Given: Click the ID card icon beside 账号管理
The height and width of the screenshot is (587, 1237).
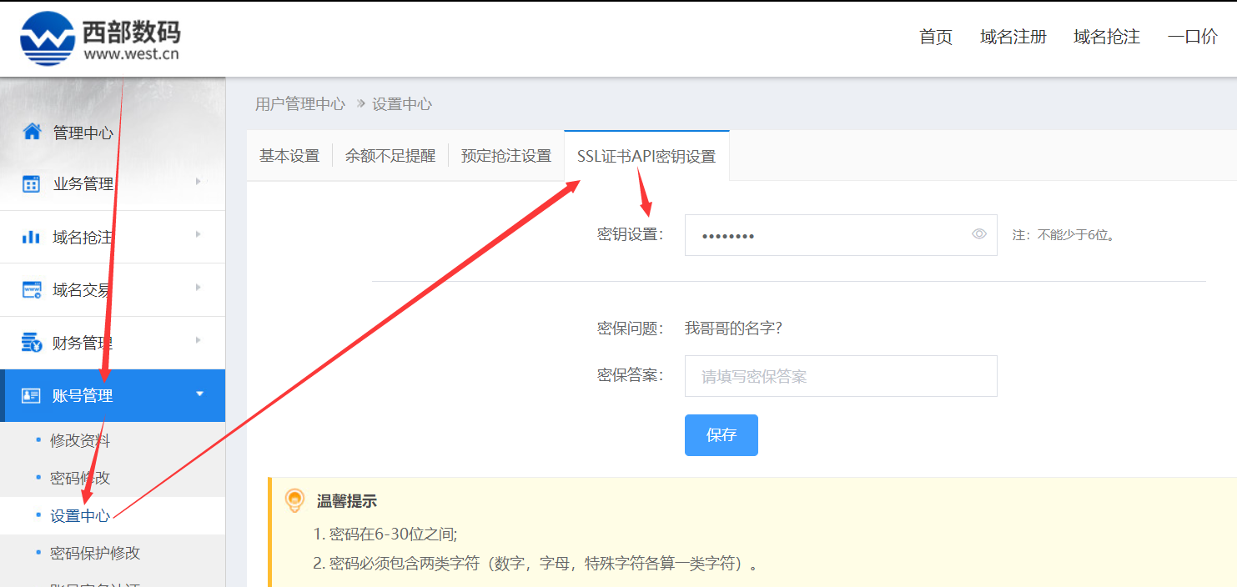Looking at the screenshot, I should click(31, 395).
